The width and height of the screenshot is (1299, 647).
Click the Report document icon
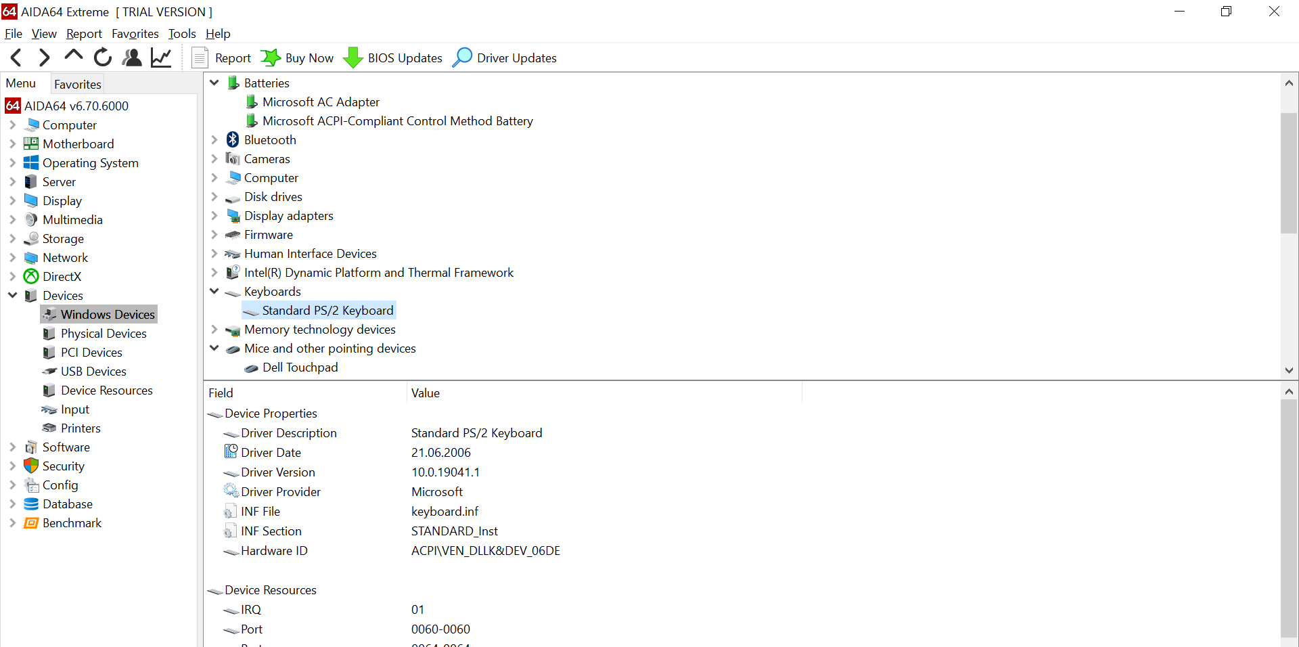pyautogui.click(x=199, y=58)
